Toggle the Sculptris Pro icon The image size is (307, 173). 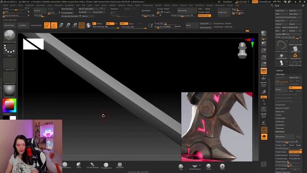click(x=88, y=25)
